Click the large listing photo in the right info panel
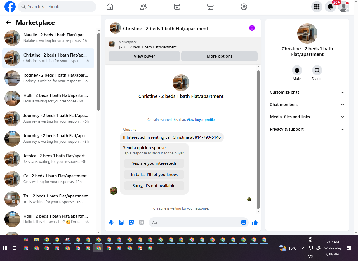Viewport: 358px width, 261px height. pos(307,34)
